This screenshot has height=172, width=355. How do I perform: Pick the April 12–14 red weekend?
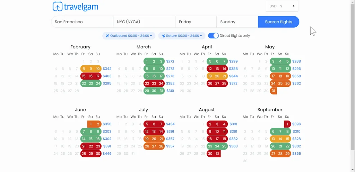pos(217,69)
